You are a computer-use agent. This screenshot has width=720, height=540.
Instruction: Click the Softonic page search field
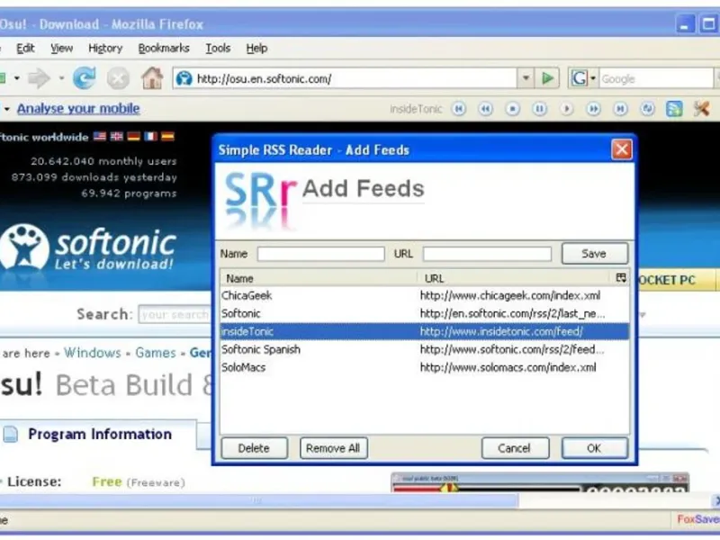coord(174,314)
